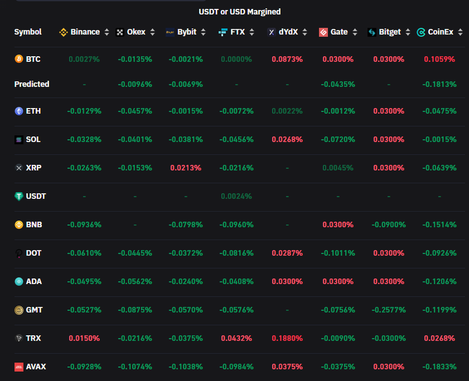469x381 pixels.
Task: Click ADA CoinEx rate -0.1206%
Action: point(439,282)
